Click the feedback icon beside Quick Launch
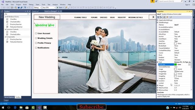 click(156, 1)
